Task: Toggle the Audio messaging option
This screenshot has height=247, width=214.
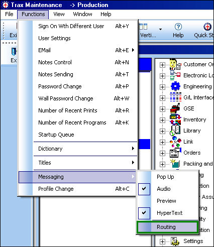Action: [168, 189]
